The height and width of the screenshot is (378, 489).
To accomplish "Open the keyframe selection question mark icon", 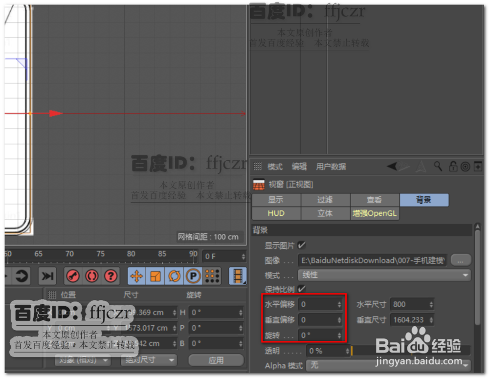I will [x=111, y=276].
